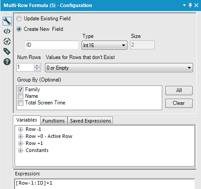Click the All button
The image size is (201, 189).
click(179, 90)
